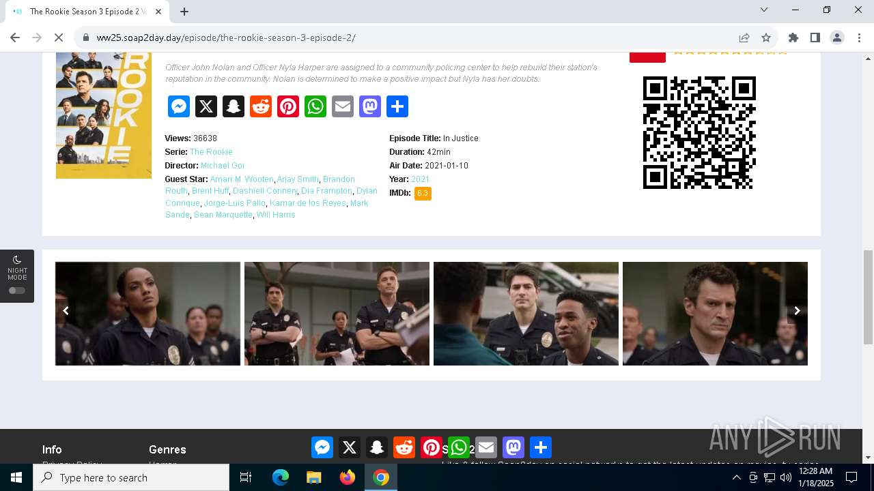This screenshot has width=874, height=491.
Task: Open the fourth carousel still of officer close-up
Action: pyautogui.click(x=715, y=314)
